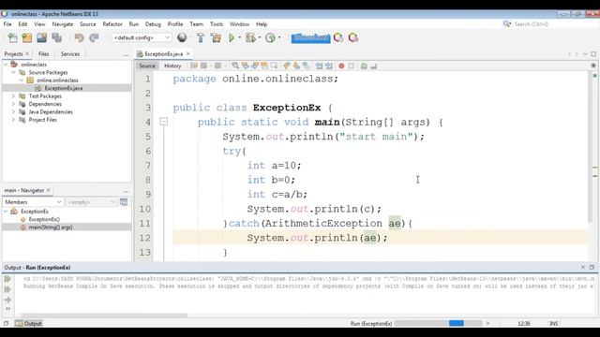Click the second colored circular icon after memory bar

tap(353, 37)
